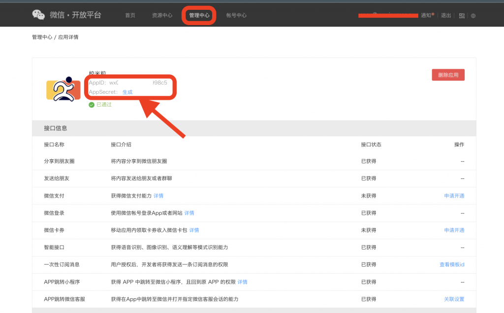Click the globe language icon
Screen dimensions: 504x313
(473, 16)
